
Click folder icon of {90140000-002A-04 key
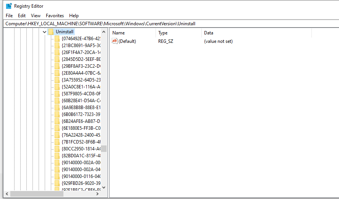pyautogui.click(x=57, y=170)
